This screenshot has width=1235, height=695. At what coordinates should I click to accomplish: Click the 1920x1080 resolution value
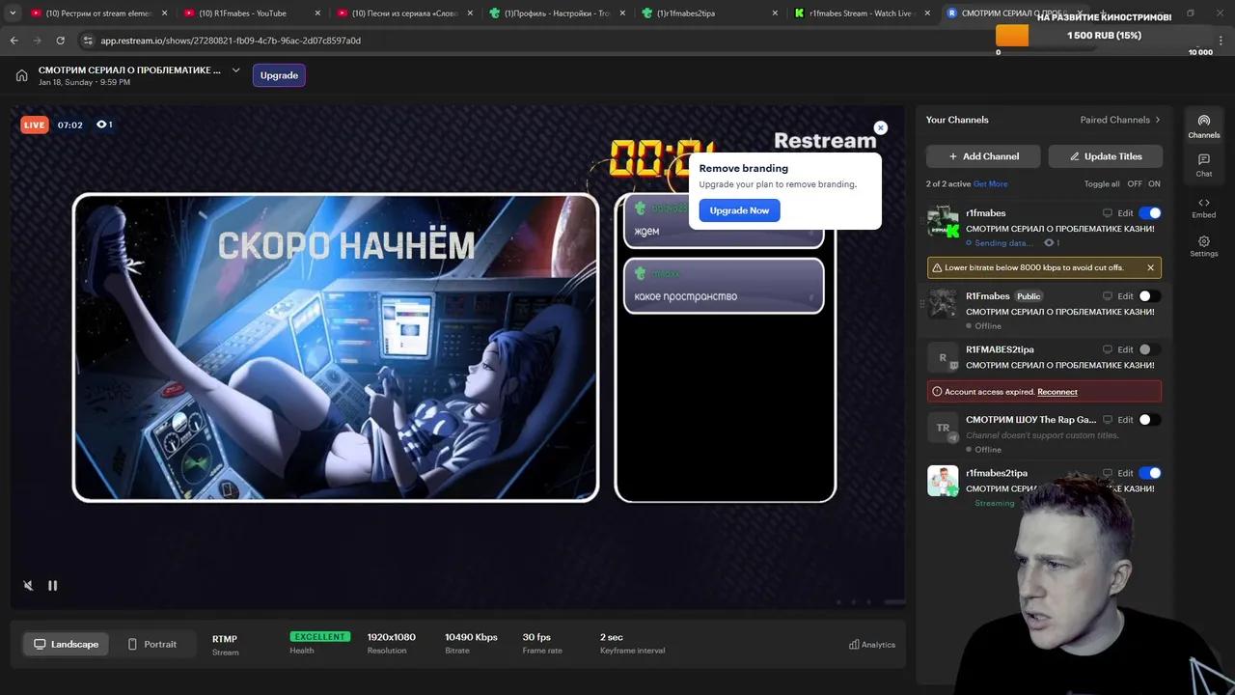pyautogui.click(x=391, y=637)
